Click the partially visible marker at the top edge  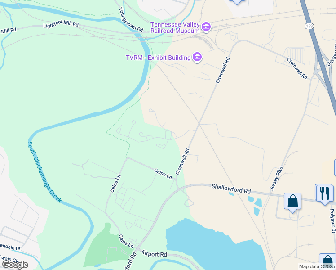pyautogui.click(x=237, y=2)
